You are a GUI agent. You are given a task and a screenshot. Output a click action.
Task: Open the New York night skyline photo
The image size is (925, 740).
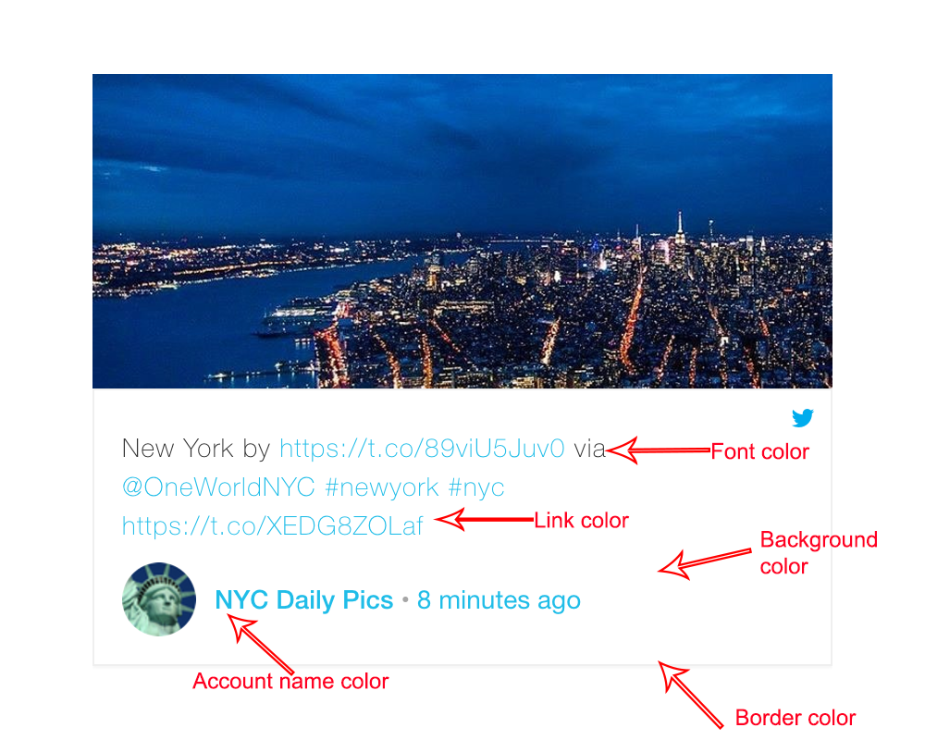point(462,230)
